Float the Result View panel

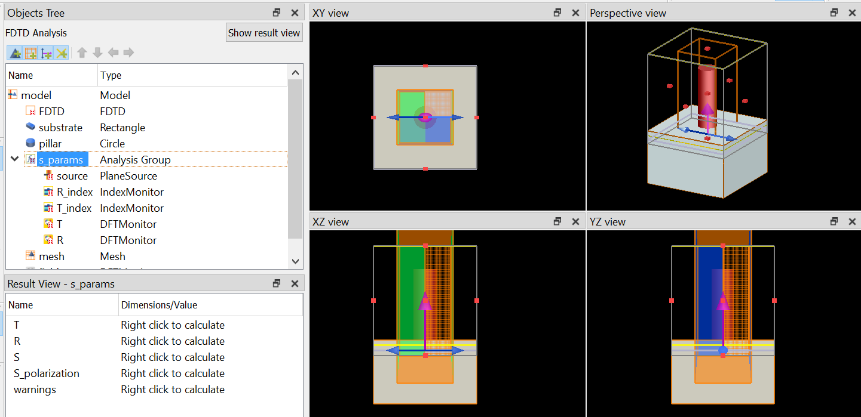277,283
